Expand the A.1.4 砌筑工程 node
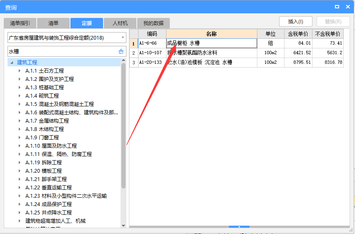 [20, 96]
